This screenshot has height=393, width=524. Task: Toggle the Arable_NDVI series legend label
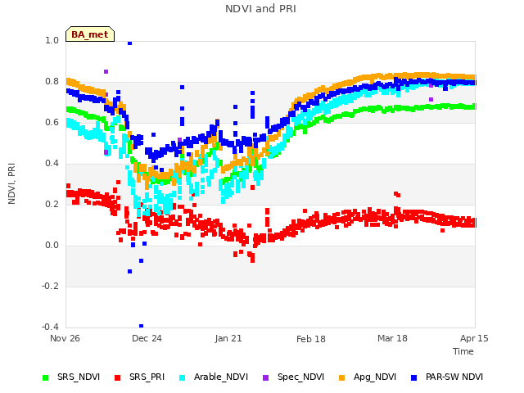221,377
